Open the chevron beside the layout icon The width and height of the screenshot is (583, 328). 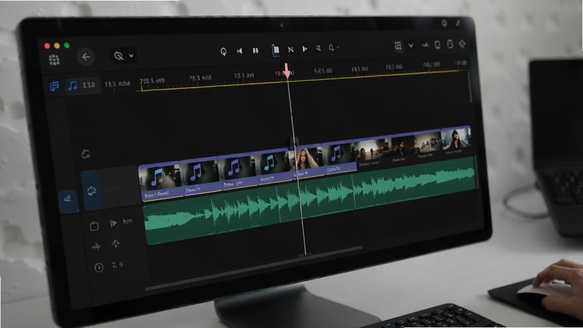pos(411,46)
